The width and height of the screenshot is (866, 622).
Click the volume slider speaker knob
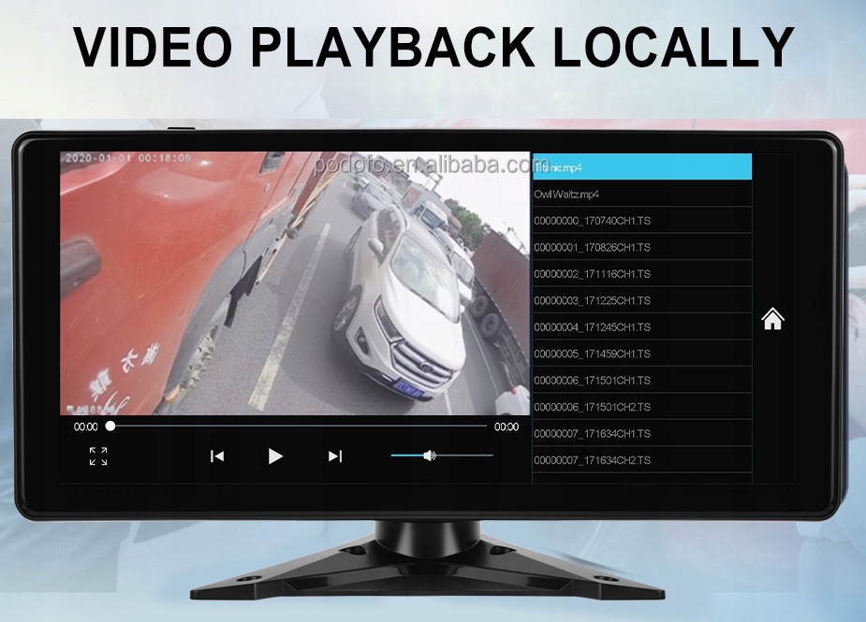429,456
